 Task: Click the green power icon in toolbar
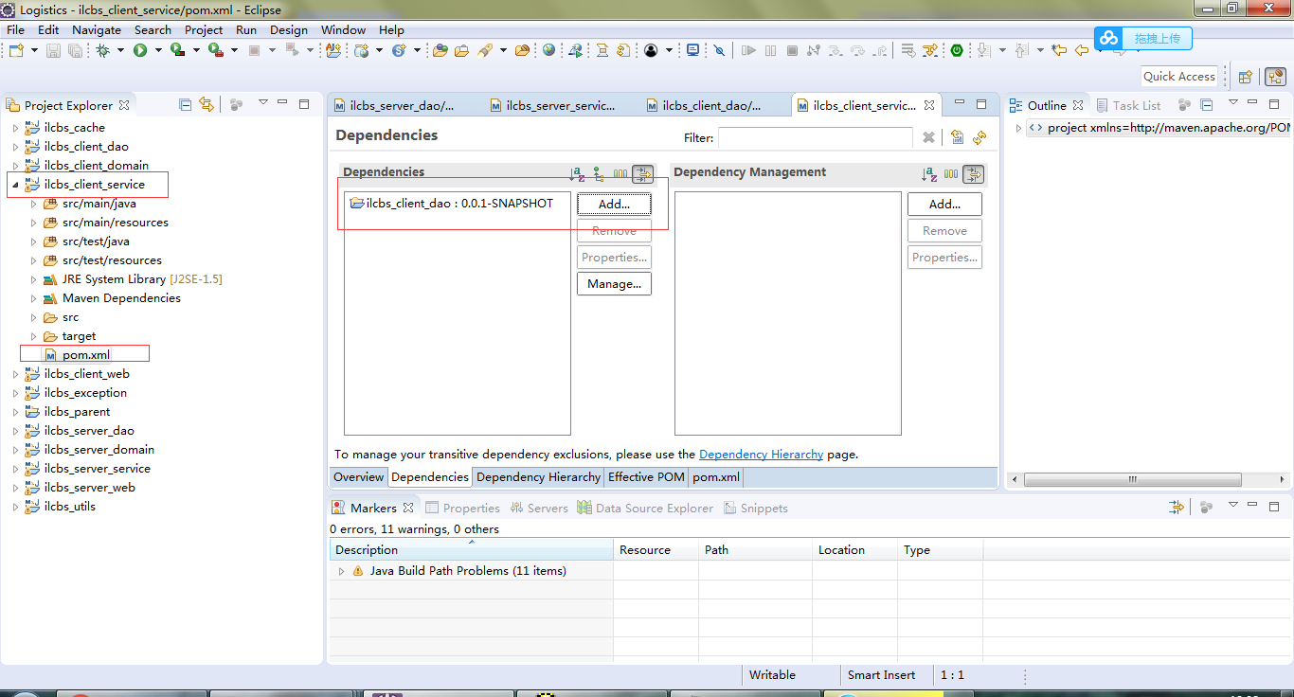click(957, 50)
